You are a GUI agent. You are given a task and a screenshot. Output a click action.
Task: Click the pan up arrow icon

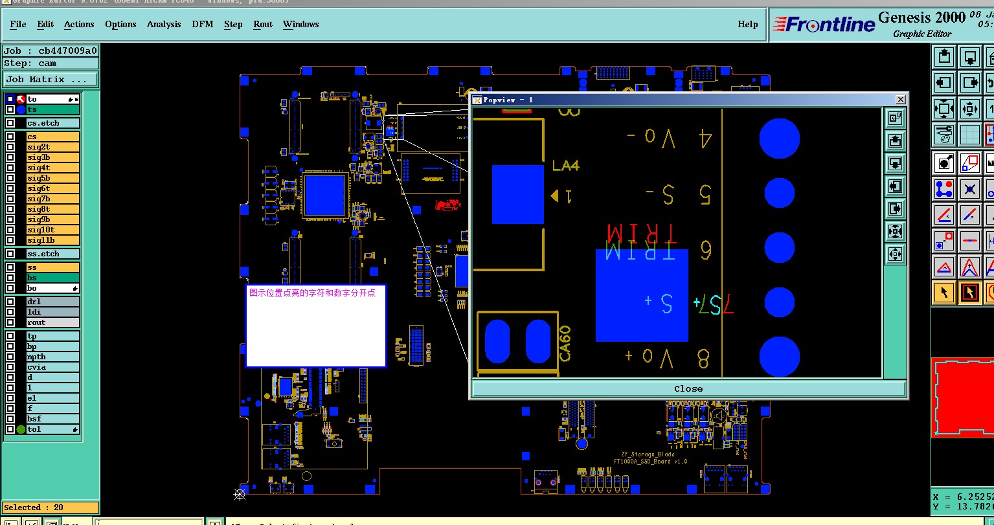pos(944,57)
